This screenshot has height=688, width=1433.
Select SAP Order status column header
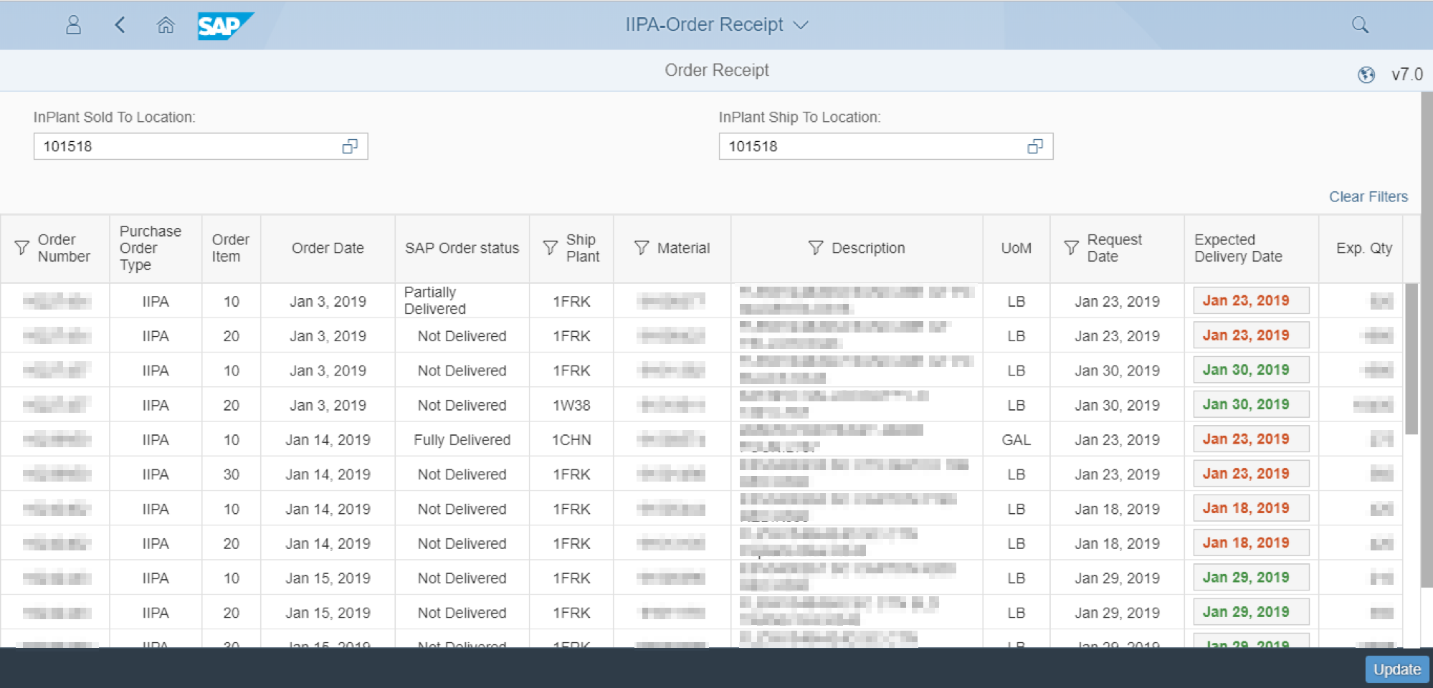pos(462,248)
